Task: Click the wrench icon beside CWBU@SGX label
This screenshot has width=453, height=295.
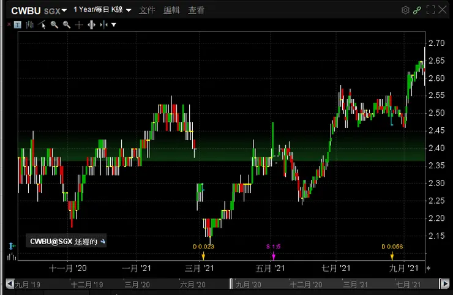Action: pyautogui.click(x=103, y=241)
